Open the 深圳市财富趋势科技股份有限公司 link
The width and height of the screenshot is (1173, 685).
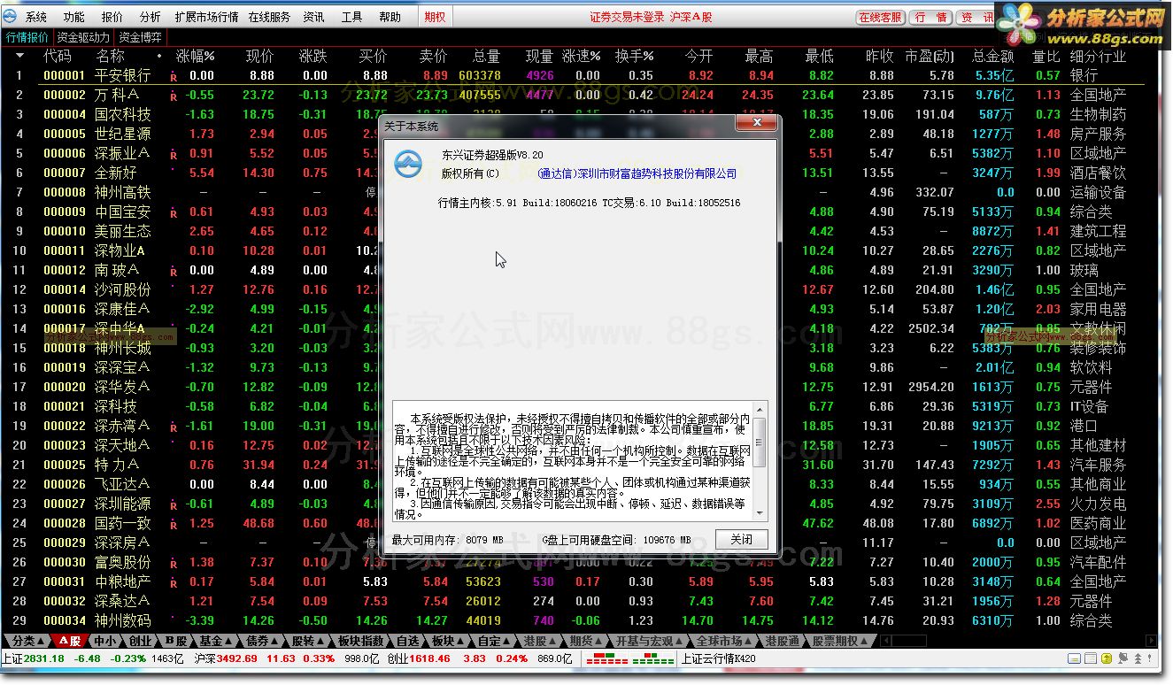(x=656, y=173)
